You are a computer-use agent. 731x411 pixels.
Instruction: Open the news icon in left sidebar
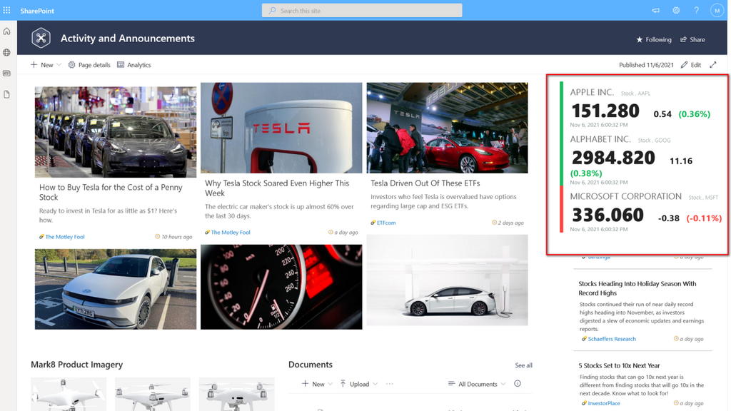[6, 73]
